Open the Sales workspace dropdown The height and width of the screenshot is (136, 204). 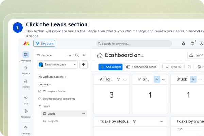tap(57, 64)
